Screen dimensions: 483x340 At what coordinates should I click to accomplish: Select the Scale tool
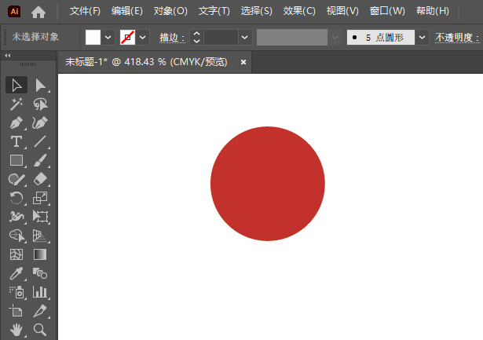[x=40, y=198]
